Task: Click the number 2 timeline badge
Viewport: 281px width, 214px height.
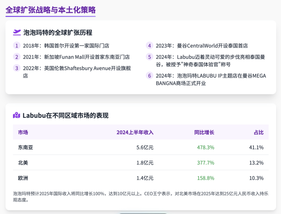Action: (17, 57)
